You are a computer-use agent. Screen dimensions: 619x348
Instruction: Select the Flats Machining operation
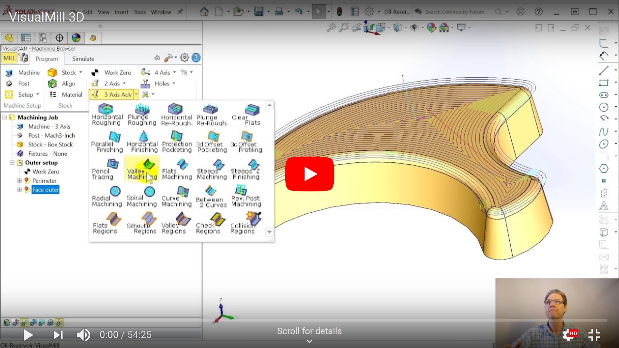[x=177, y=168]
